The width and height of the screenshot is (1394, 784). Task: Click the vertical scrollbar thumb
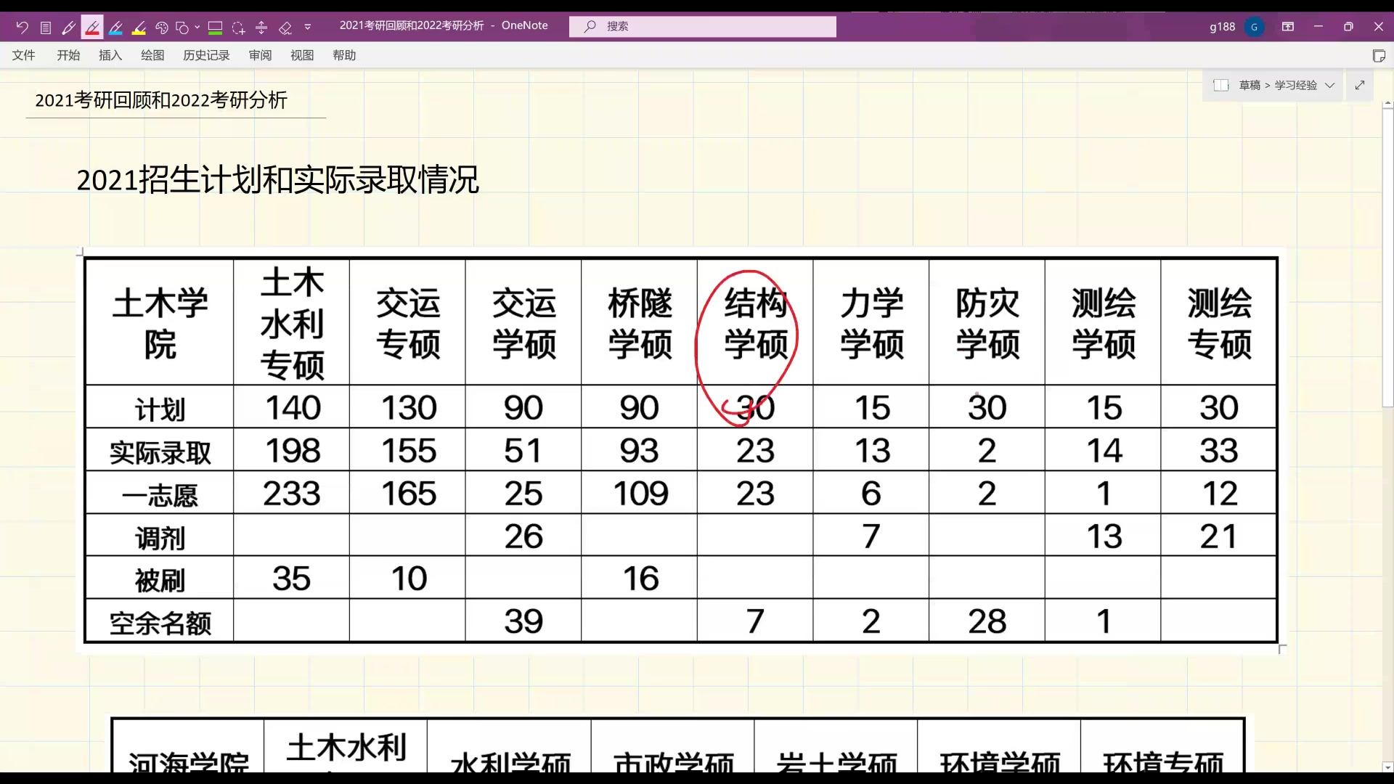1387,258
